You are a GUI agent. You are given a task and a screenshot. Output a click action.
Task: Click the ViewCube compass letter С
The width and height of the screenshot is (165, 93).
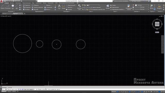(x=157, y=19)
